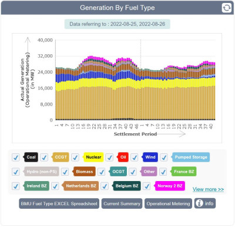
Task: Download the BMU Fuel Type EXCEL Spreadsheet
Action: pos(59,203)
